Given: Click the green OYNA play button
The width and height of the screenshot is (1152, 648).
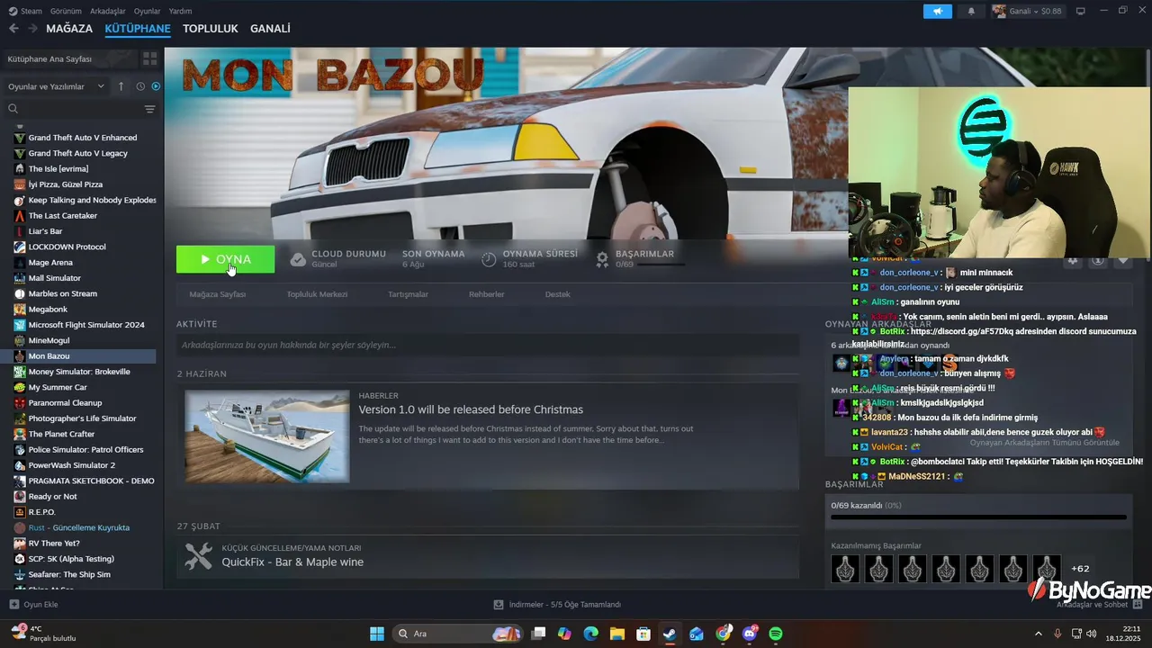Looking at the screenshot, I should click(225, 259).
